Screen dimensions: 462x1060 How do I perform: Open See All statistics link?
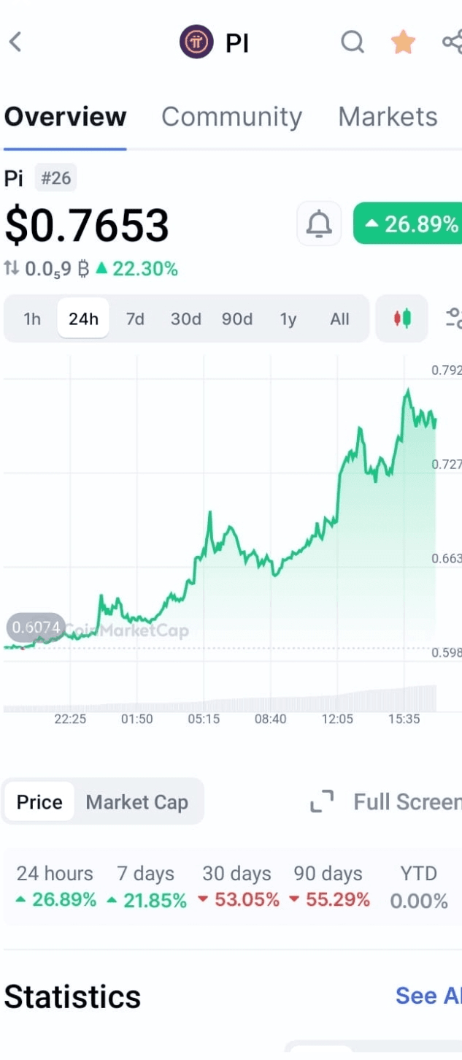(x=428, y=996)
